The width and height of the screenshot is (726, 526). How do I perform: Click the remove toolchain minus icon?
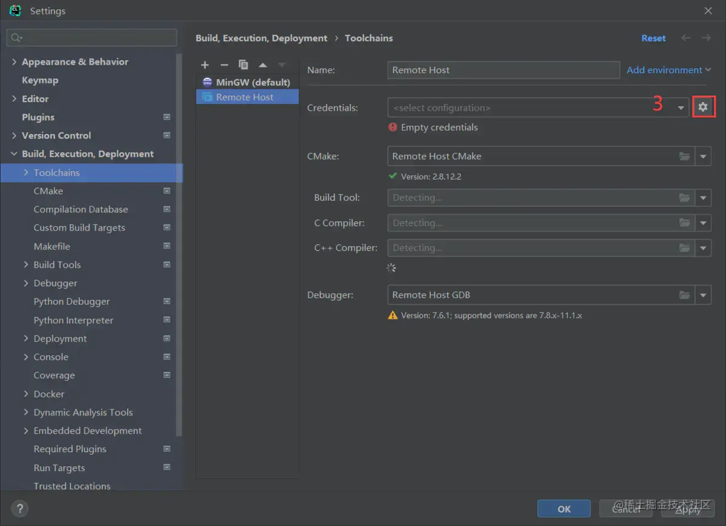pos(224,65)
